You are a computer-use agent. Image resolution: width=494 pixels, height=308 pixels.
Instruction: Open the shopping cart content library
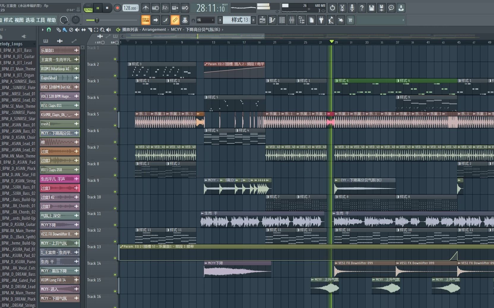[351, 20]
